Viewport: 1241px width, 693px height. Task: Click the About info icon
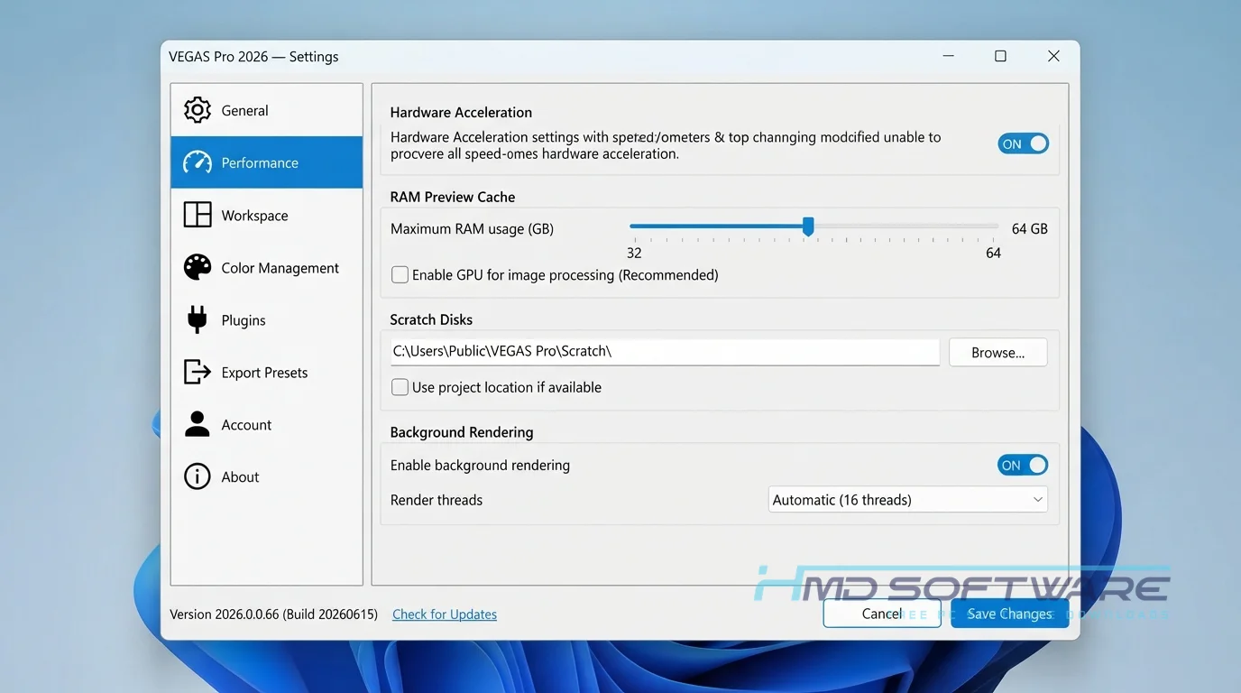point(198,476)
